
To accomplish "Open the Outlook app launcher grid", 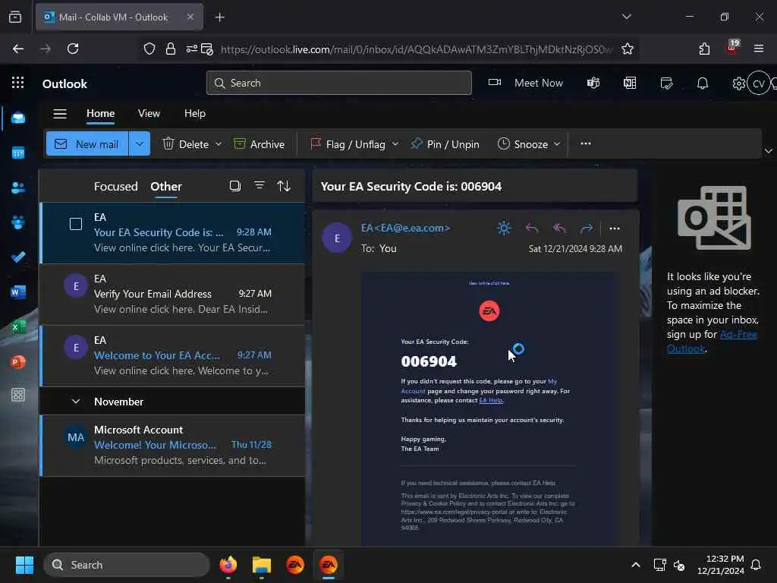I will [x=18, y=83].
